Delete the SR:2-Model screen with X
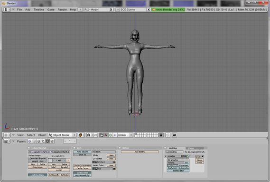Screen dimensions: 270x182 [111, 10]
